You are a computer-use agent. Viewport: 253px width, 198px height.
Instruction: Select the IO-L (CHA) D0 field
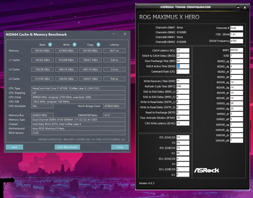(x=183, y=159)
